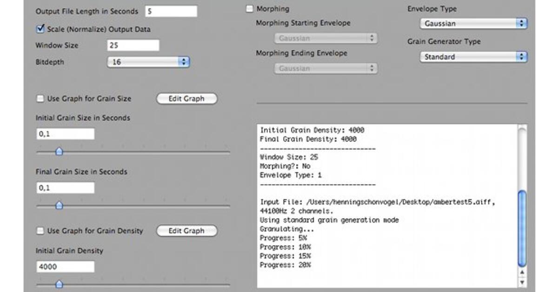Image resolution: width=558 pixels, height=292 pixels.
Task: Uncheck Scale (Normalize) Output Data
Action: [41, 29]
